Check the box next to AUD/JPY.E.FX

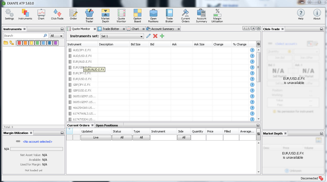coord(70,50)
